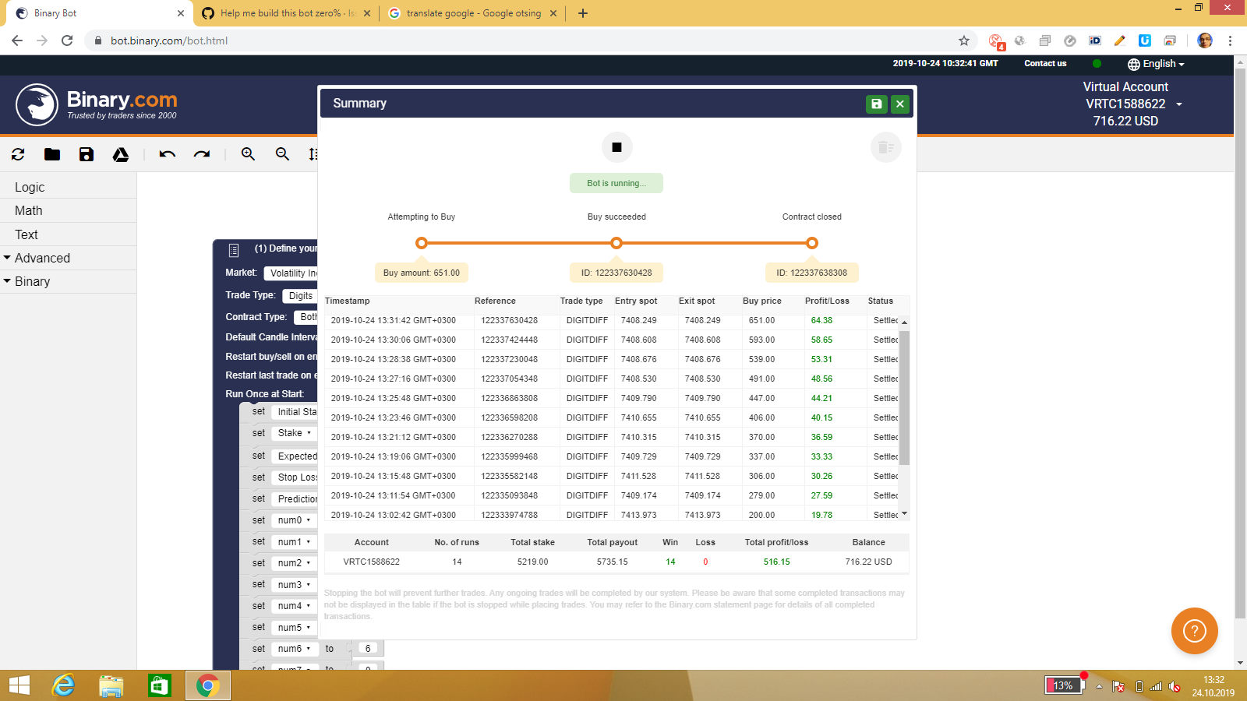Click the save floppy disk toolbar icon
The image size is (1247, 701).
87,154
